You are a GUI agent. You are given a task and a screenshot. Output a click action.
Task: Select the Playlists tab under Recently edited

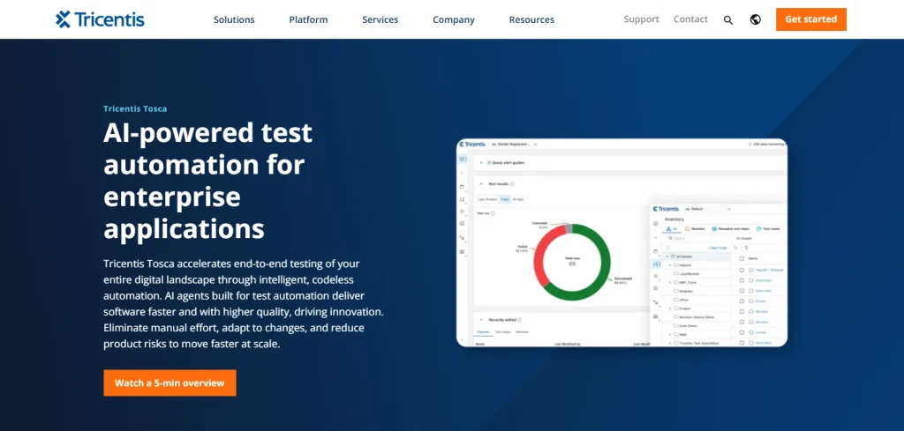[x=483, y=332]
